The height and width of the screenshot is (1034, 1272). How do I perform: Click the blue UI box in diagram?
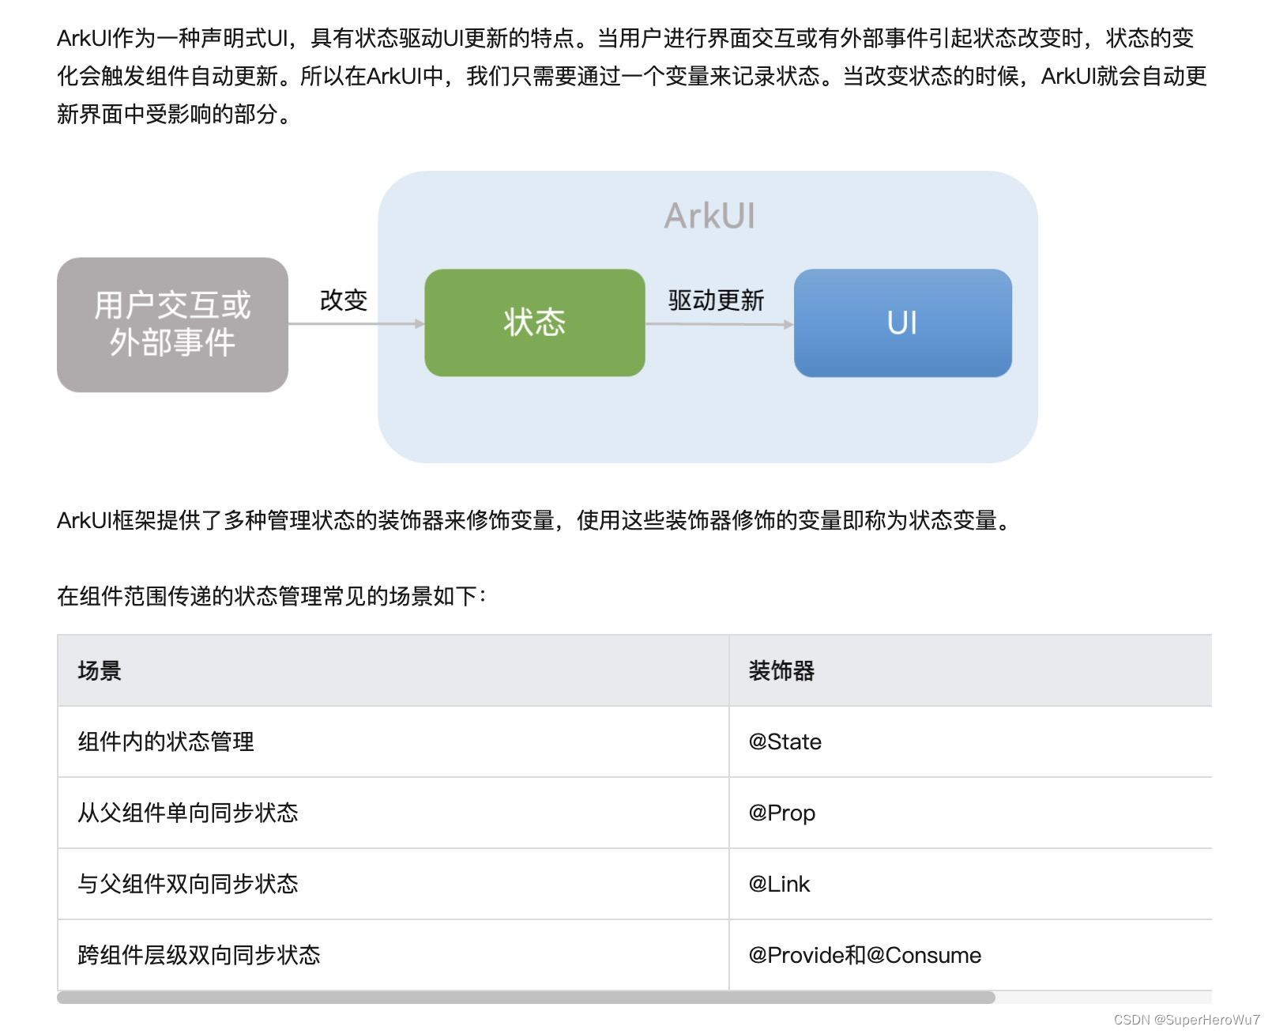pos(902,323)
